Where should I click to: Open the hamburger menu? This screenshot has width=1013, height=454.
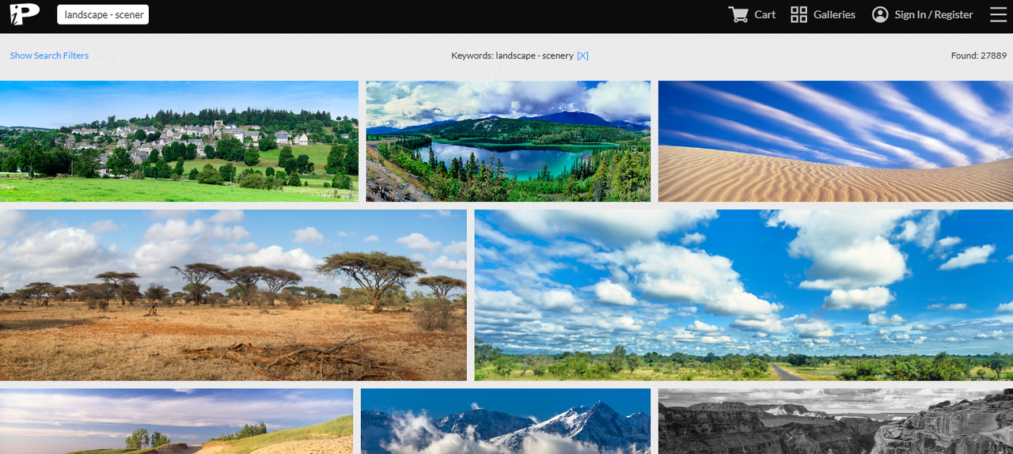click(x=998, y=14)
